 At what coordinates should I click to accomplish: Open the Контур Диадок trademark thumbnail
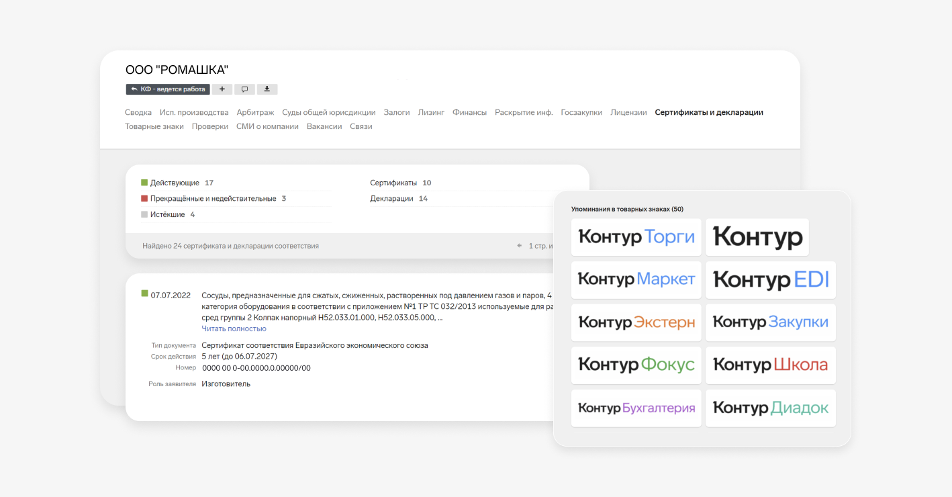[771, 408]
